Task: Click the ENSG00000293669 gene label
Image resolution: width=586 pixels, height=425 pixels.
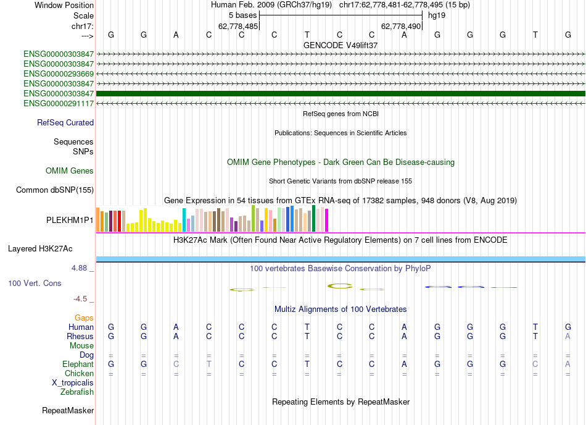Action: pyautogui.click(x=59, y=74)
